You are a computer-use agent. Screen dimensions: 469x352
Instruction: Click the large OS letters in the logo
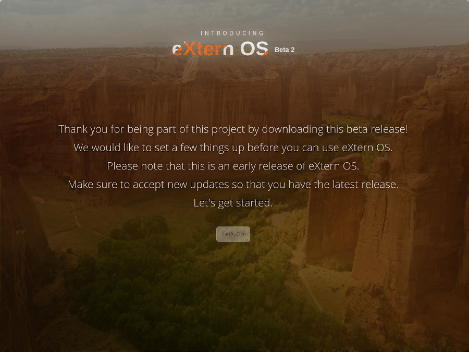tap(254, 48)
